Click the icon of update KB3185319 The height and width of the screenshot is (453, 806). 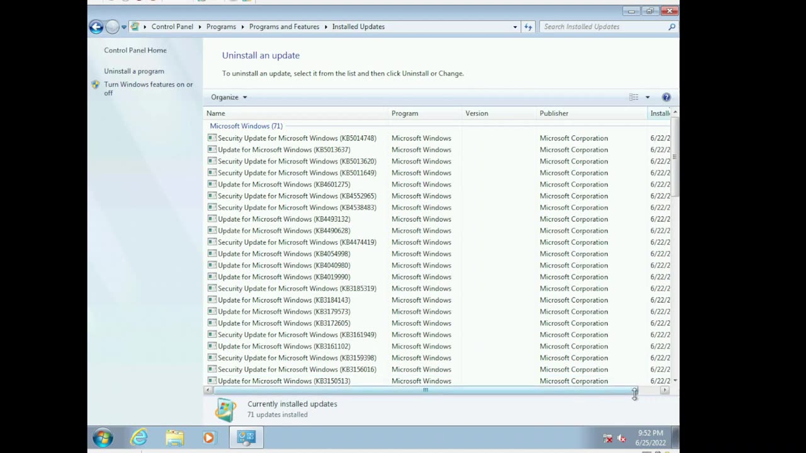[212, 288]
